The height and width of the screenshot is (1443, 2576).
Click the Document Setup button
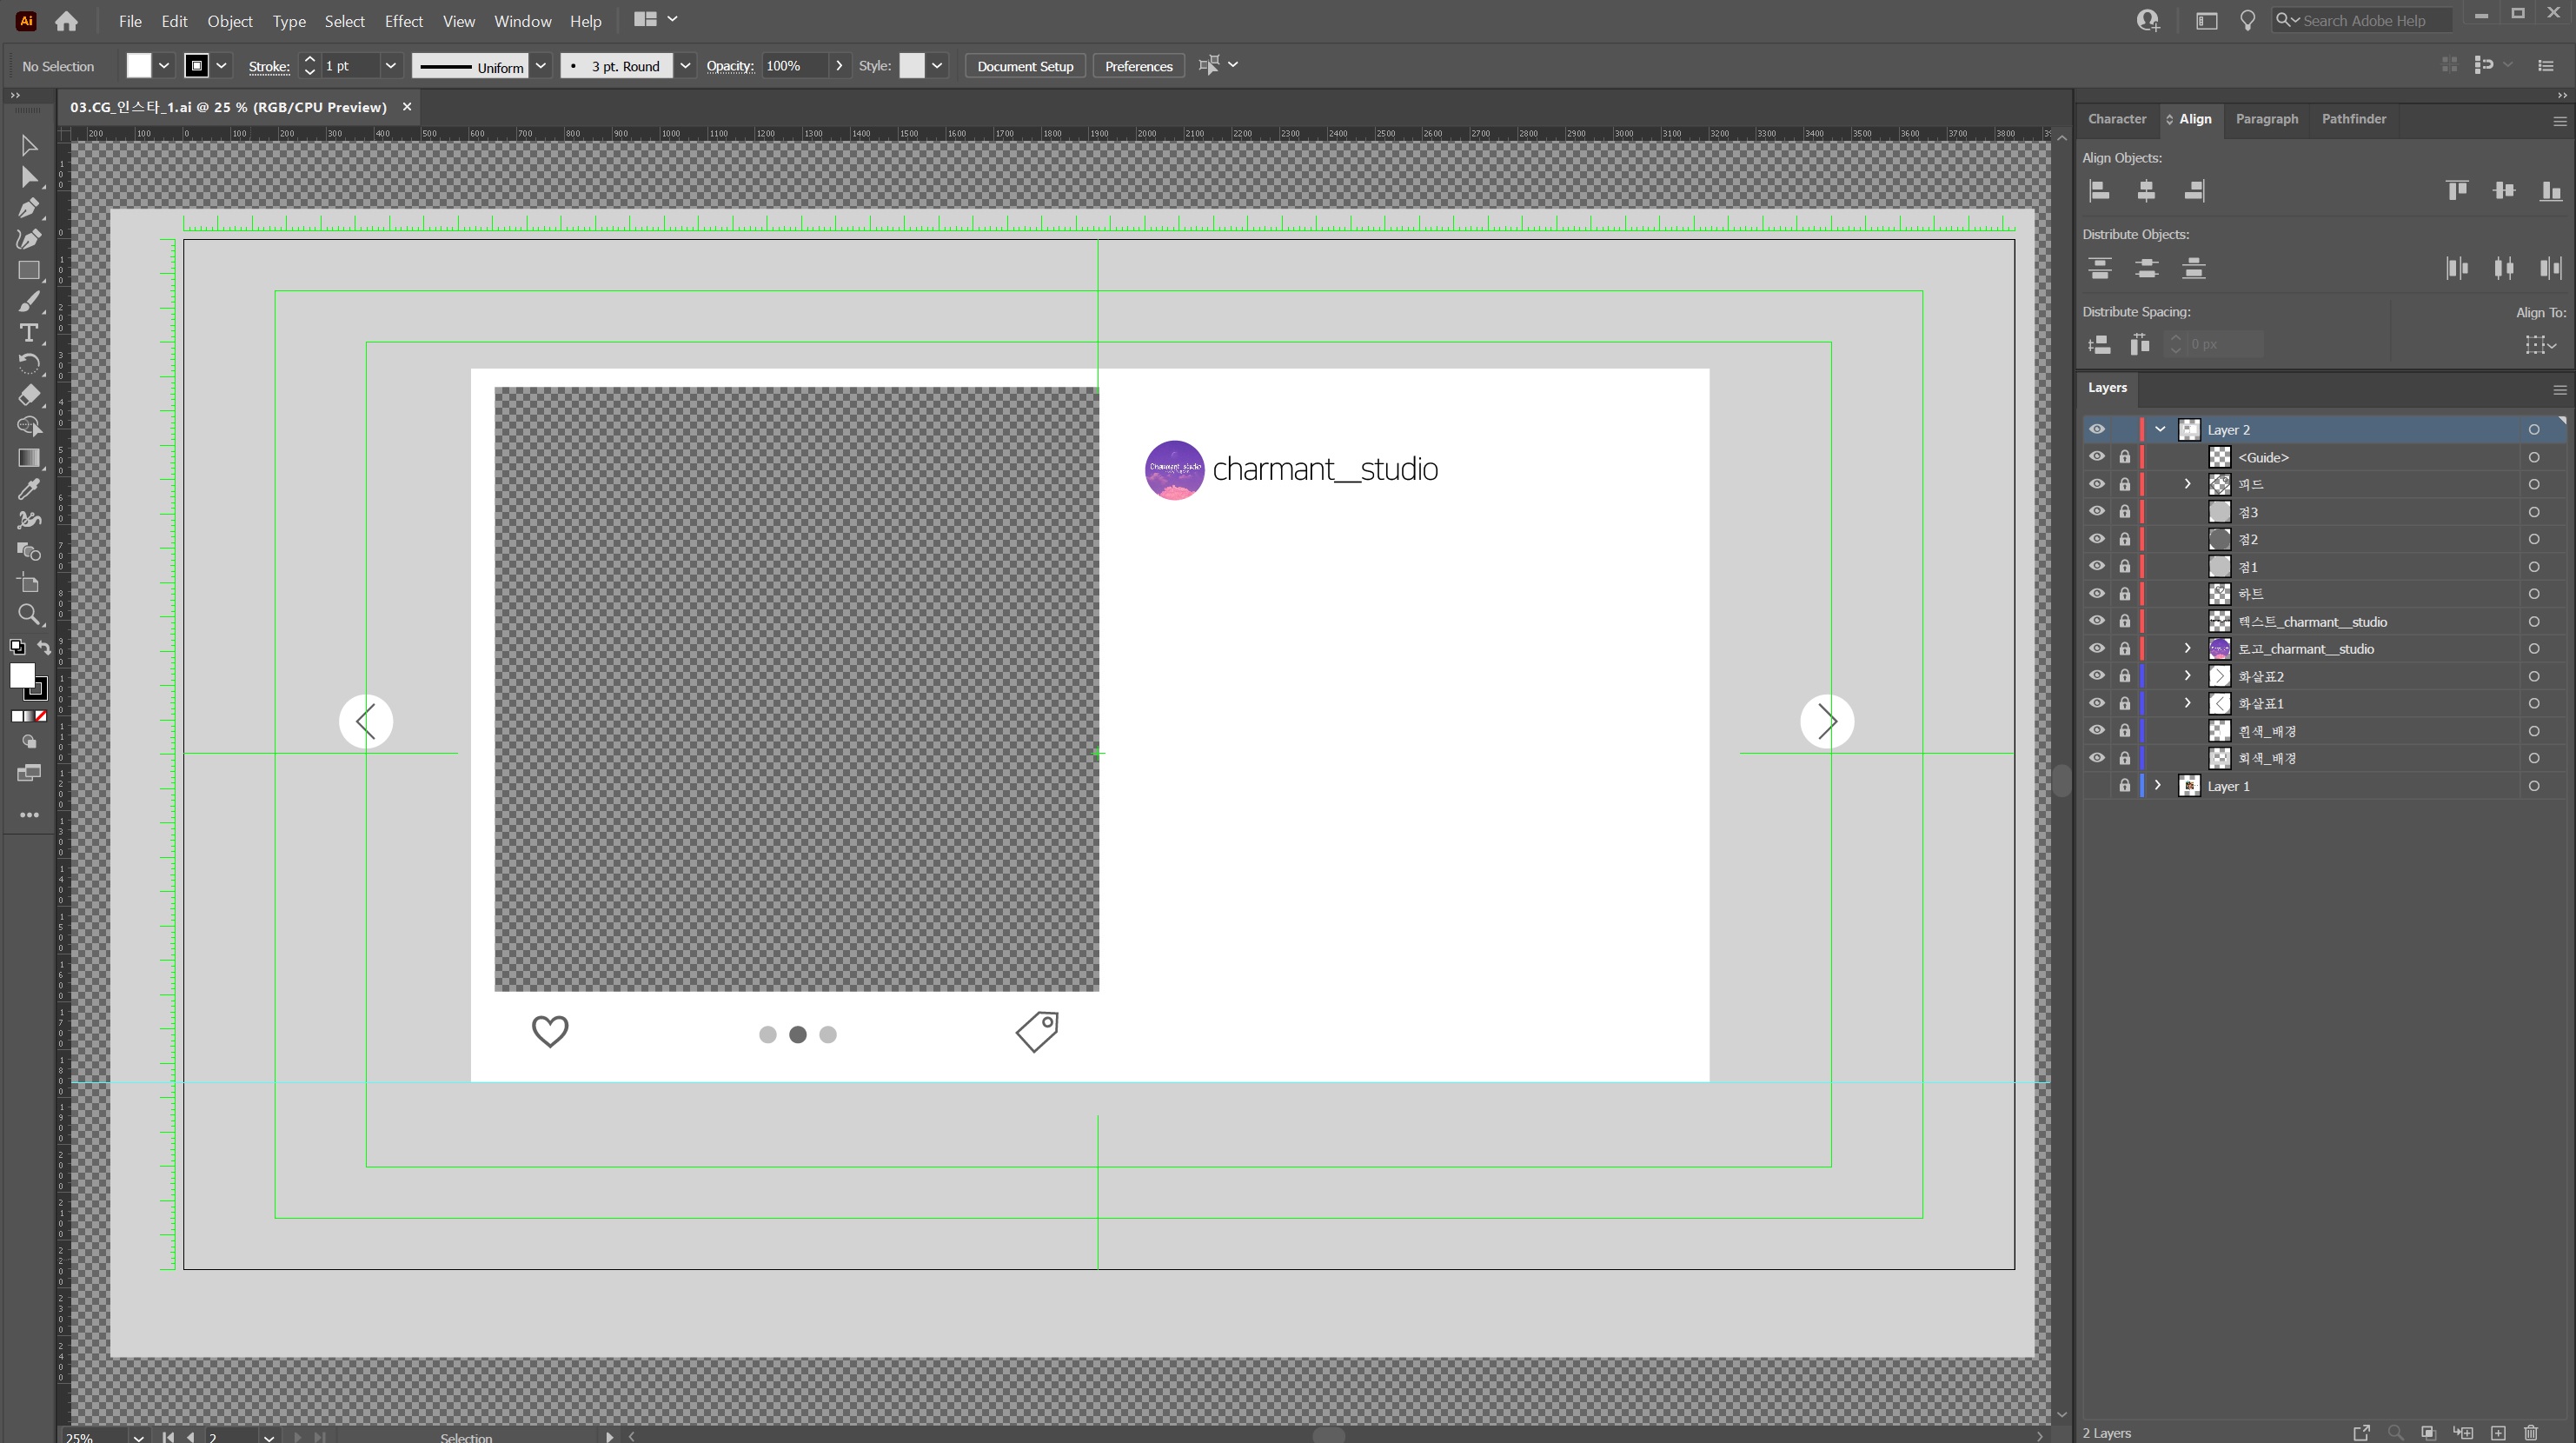[x=1024, y=66]
